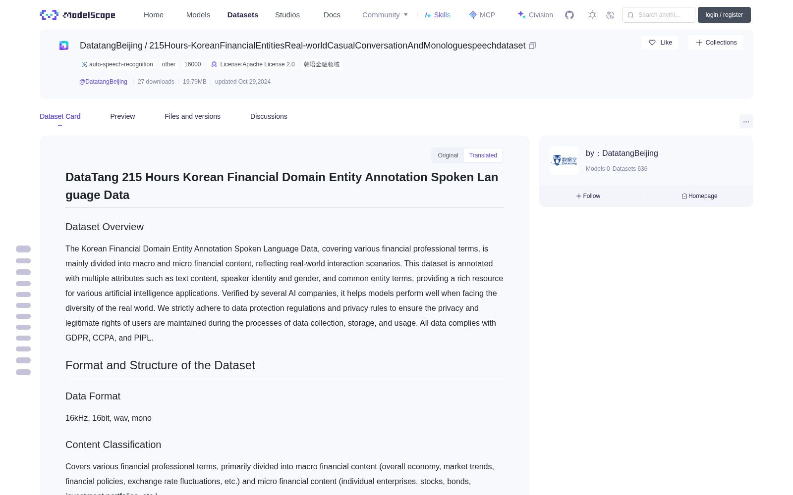Click the ModelScope logo
793x495 pixels.
tap(78, 15)
